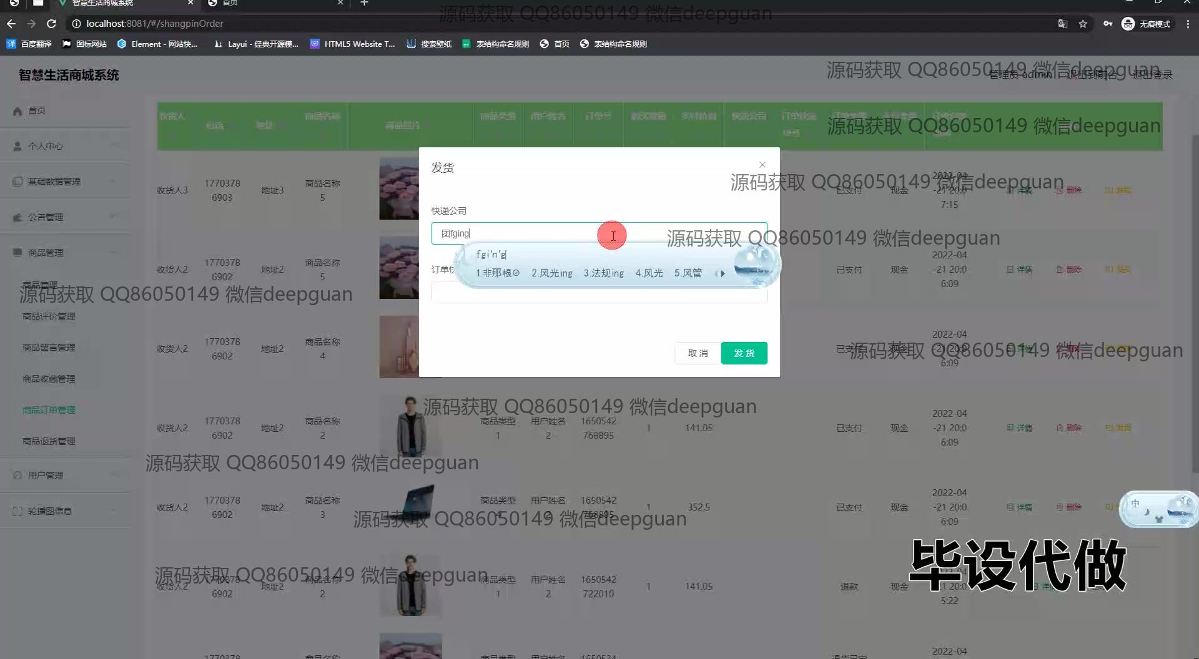
Task: Switch to the second 首页 browser tab
Action: tap(275, 3)
